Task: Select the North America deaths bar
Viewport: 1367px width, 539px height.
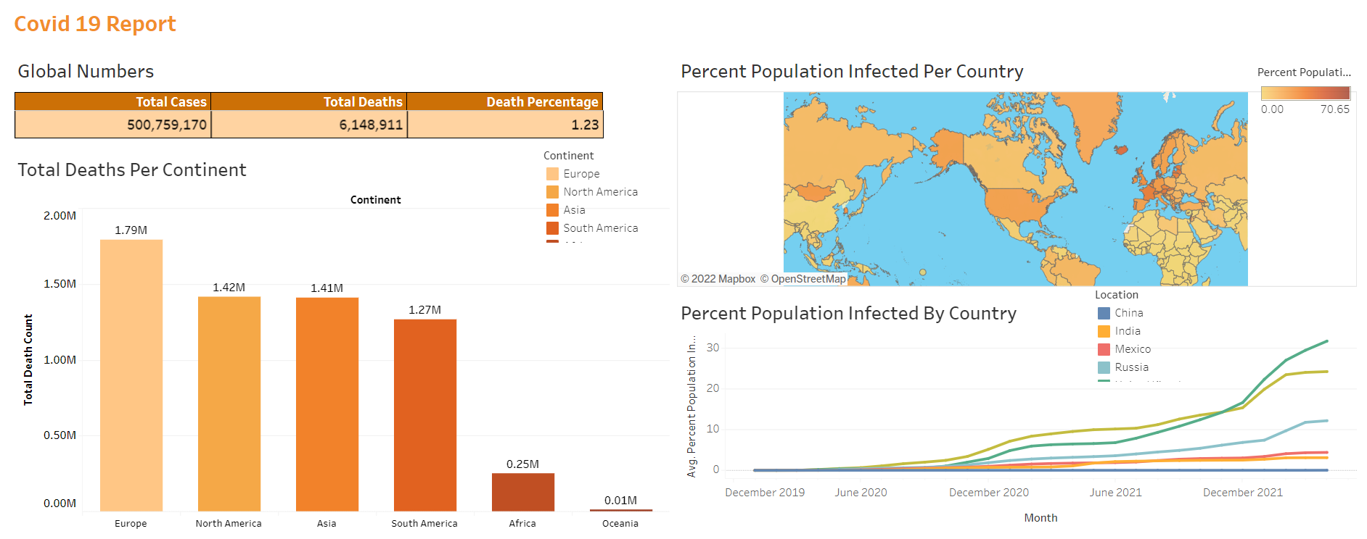Action: [x=229, y=404]
